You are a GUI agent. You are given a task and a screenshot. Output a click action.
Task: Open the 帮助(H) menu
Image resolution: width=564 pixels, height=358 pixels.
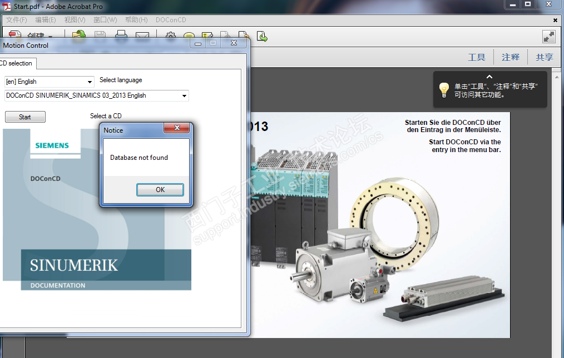click(x=136, y=20)
